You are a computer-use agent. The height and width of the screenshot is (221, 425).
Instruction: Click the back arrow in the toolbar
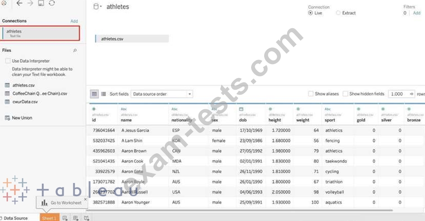coord(19,4)
